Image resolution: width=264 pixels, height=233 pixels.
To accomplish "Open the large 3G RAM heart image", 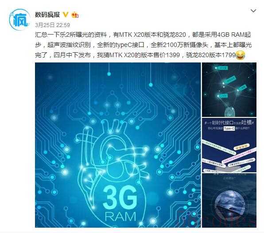I will pos(118,145).
